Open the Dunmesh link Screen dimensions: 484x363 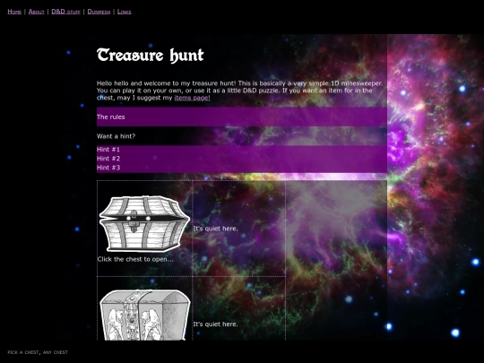(x=99, y=12)
